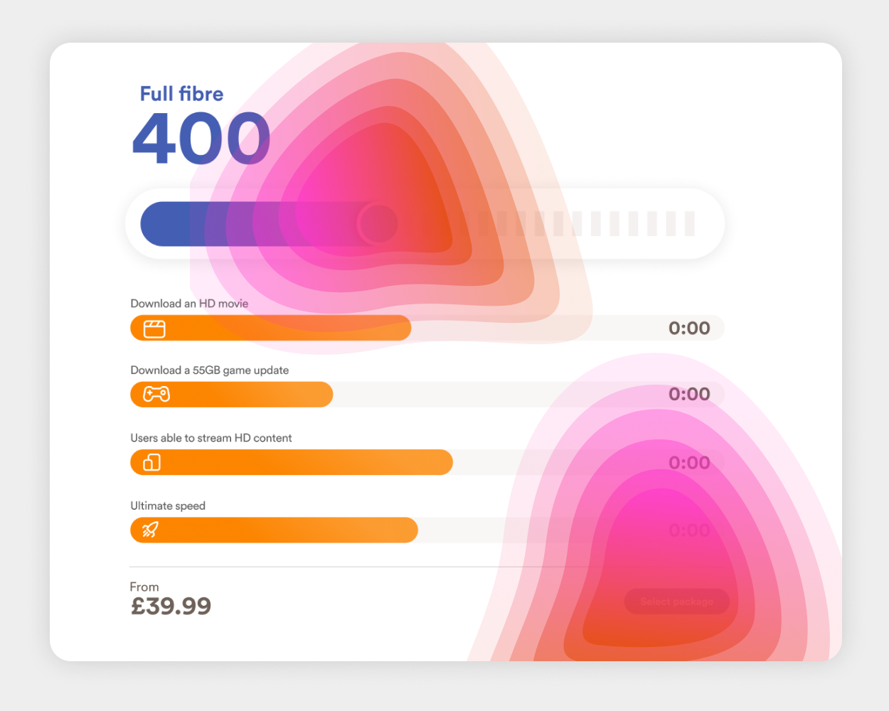Click the Ultimate speed 0:00 value

[x=688, y=530]
